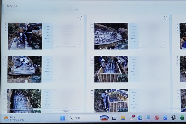
Task: Select the overhead rebar cage photo thumbnail
Action: point(111,36)
